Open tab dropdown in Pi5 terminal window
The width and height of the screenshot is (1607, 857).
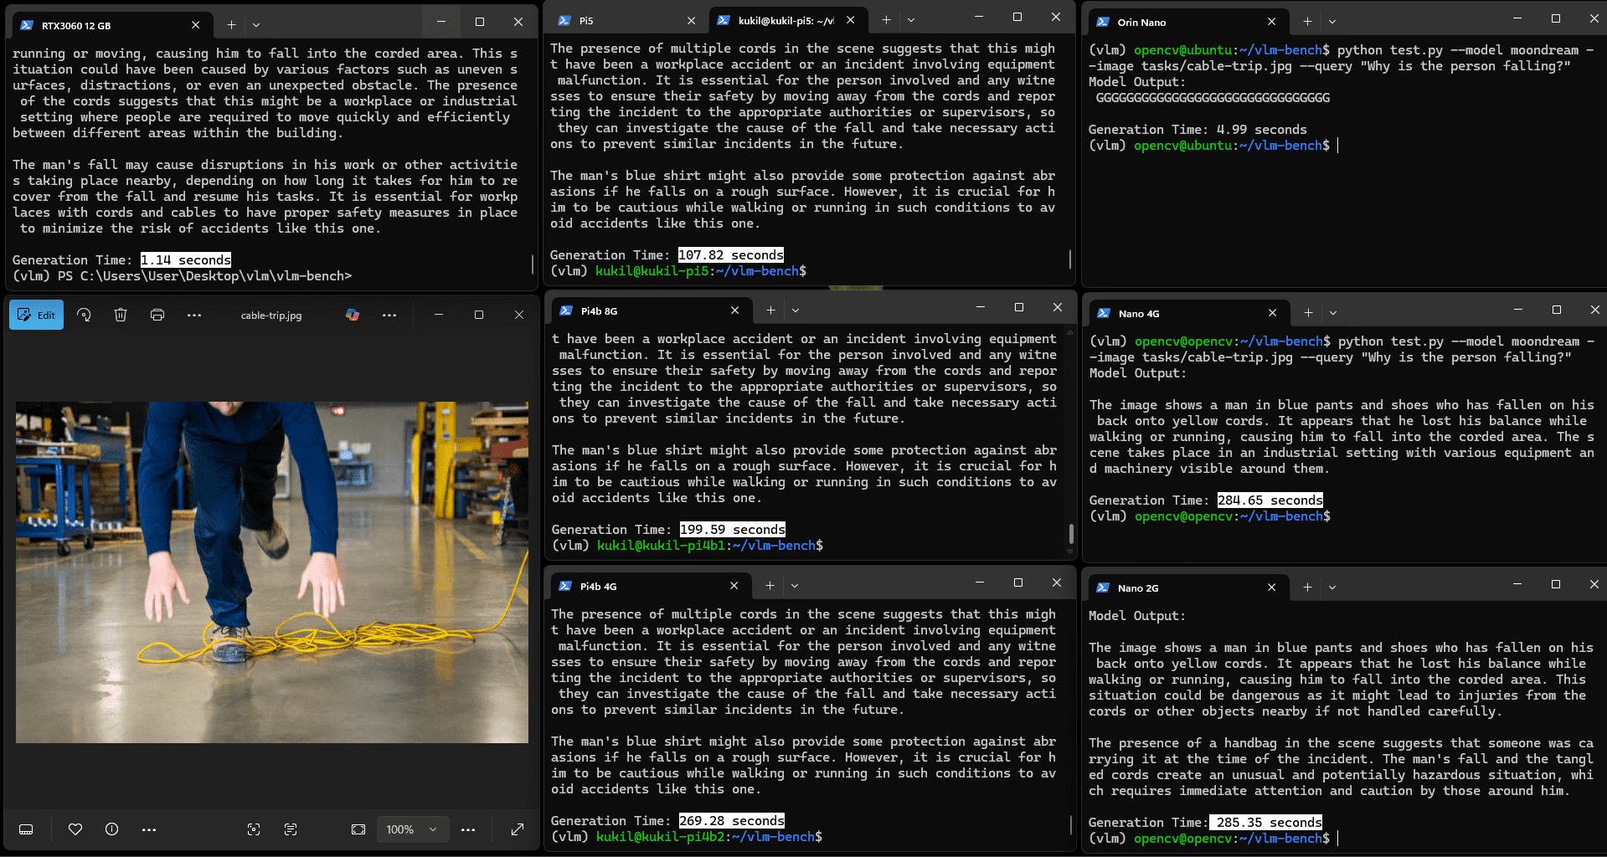click(911, 20)
